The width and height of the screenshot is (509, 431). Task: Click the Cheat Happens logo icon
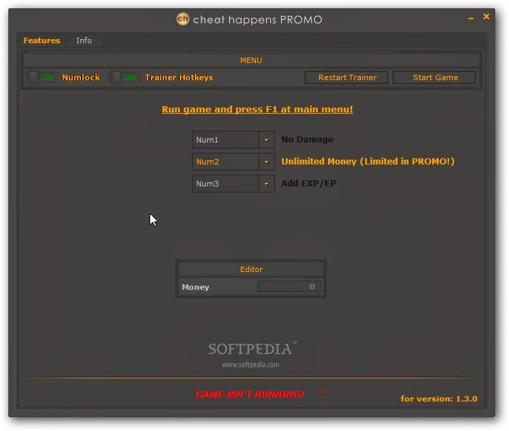(x=182, y=19)
